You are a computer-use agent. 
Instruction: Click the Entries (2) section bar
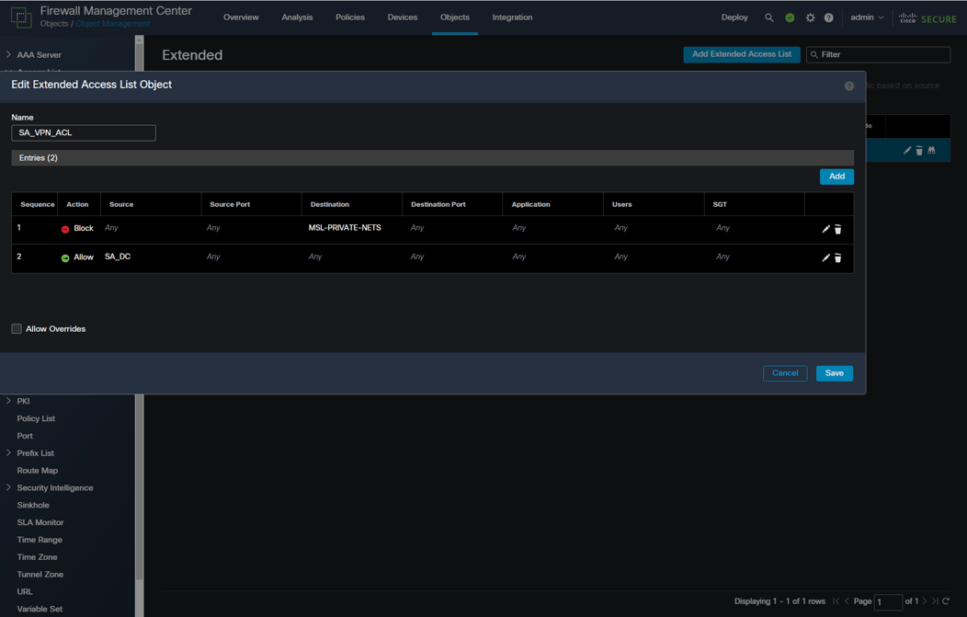(x=432, y=158)
